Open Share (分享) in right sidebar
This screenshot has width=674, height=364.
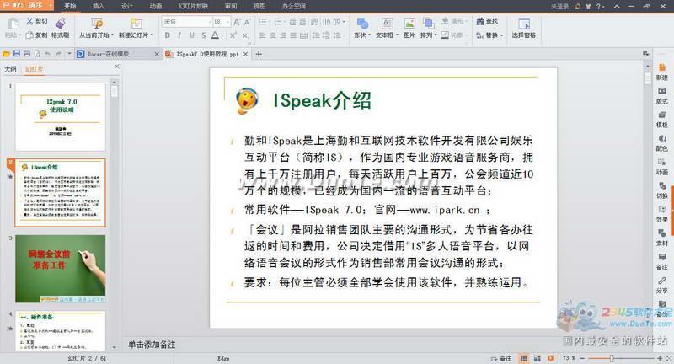(662, 285)
